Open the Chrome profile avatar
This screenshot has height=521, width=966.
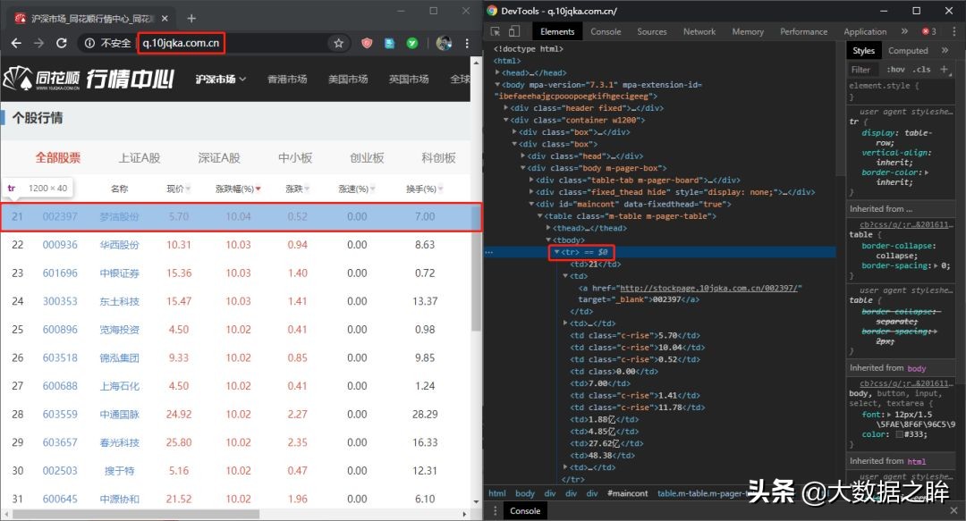[x=444, y=43]
